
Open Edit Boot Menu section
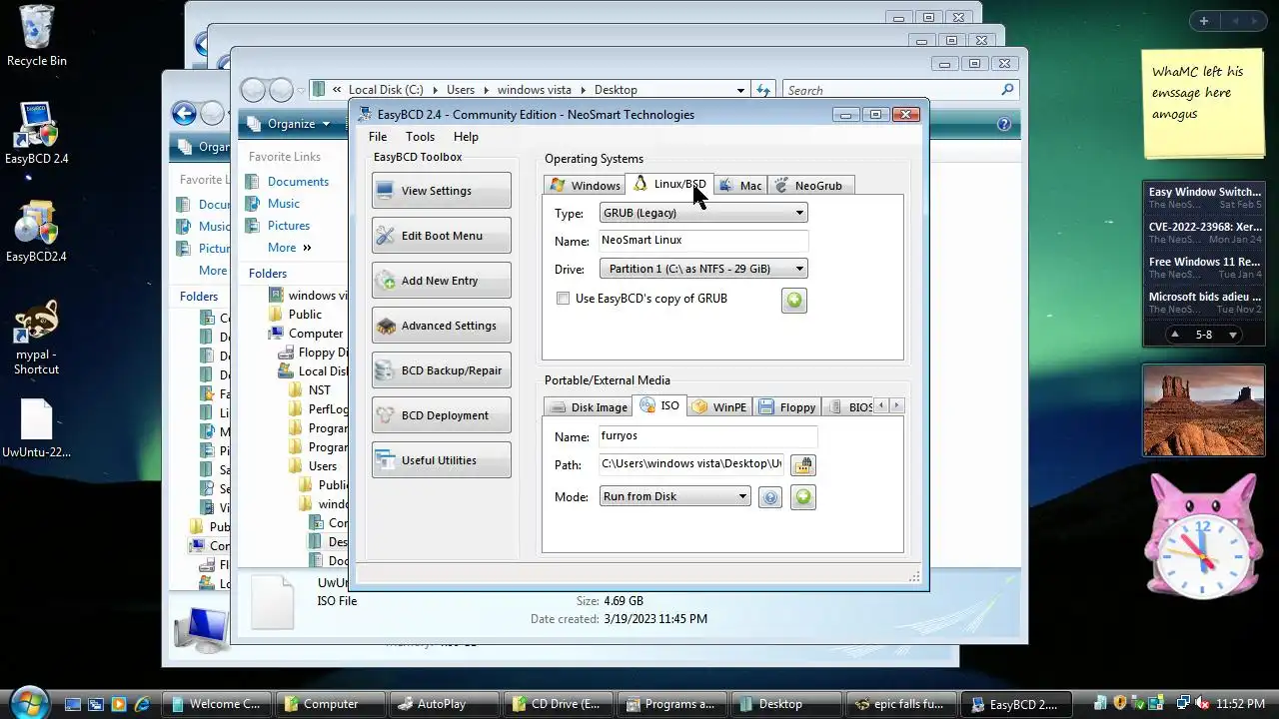(x=441, y=236)
